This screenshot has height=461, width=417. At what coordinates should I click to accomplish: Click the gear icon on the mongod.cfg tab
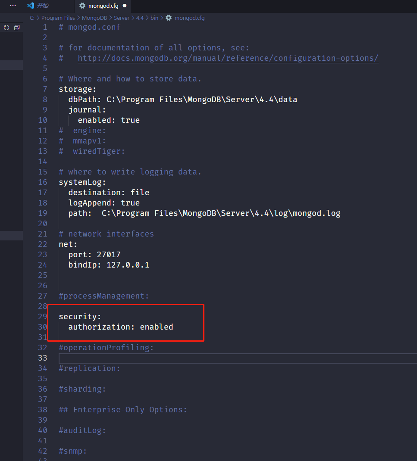pos(82,6)
